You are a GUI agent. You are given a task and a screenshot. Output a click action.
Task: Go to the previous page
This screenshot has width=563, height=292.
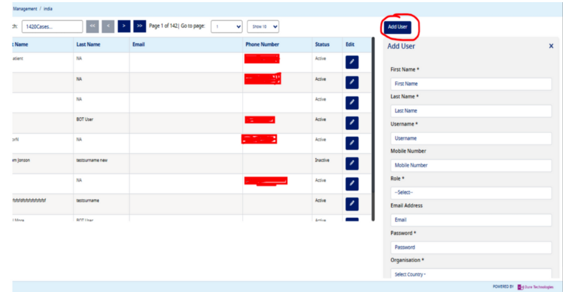tap(108, 26)
